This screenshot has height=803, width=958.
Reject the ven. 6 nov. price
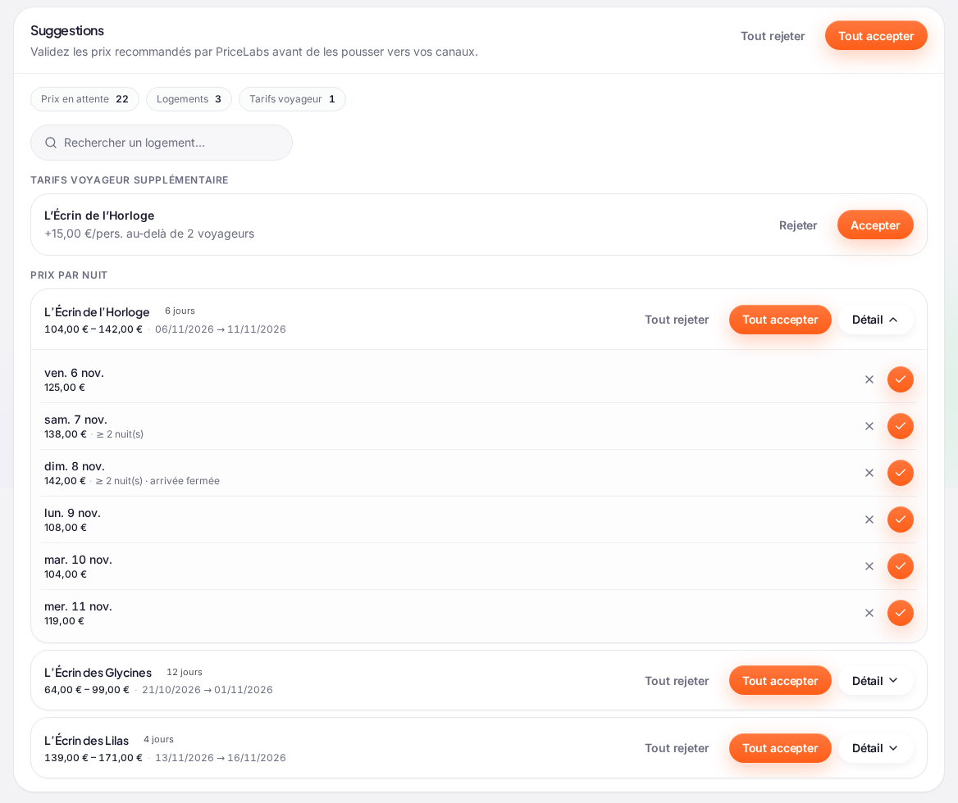click(869, 379)
